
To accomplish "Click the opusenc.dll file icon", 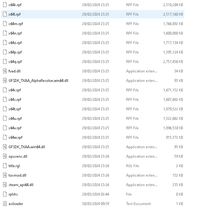I will (x=5, y=156).
